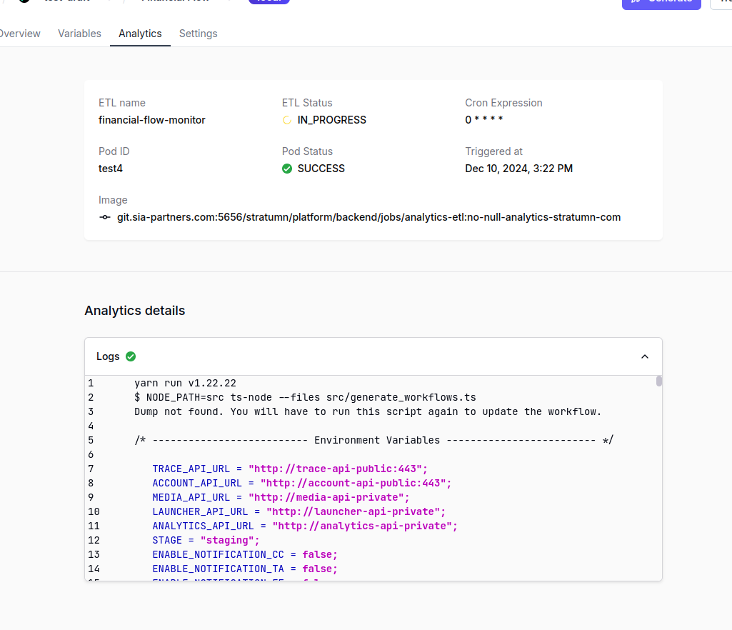Click the ETL name financial-flow-monitor
732x630 pixels.
coord(151,120)
